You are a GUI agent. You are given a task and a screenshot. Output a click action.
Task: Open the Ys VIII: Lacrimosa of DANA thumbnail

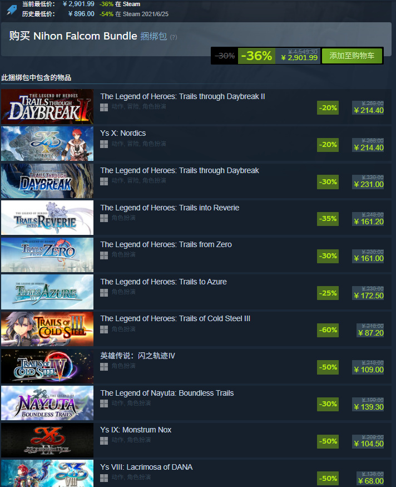(47, 473)
